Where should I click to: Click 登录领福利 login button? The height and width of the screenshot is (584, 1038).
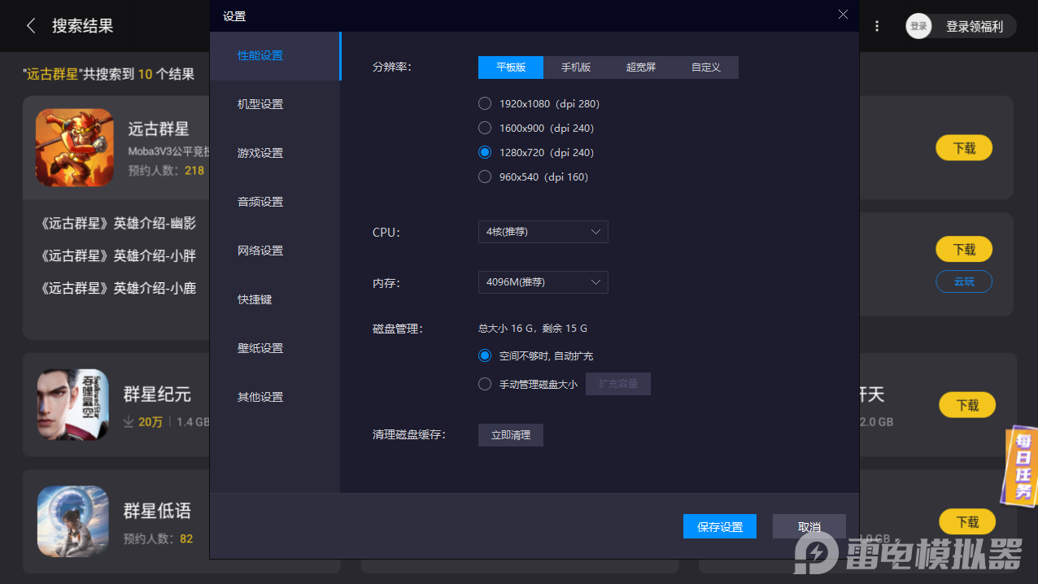click(x=975, y=26)
